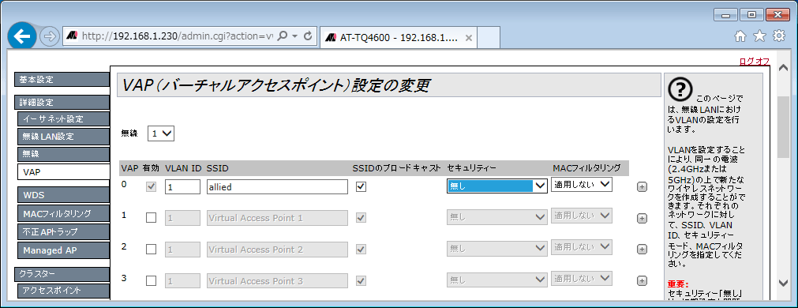Refresh the page with reload icon
Viewport: 798px width, 308px height.
click(307, 36)
